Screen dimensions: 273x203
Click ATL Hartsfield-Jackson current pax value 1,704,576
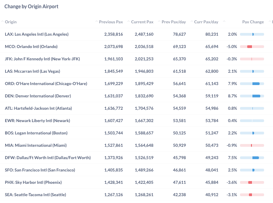tap(144, 108)
